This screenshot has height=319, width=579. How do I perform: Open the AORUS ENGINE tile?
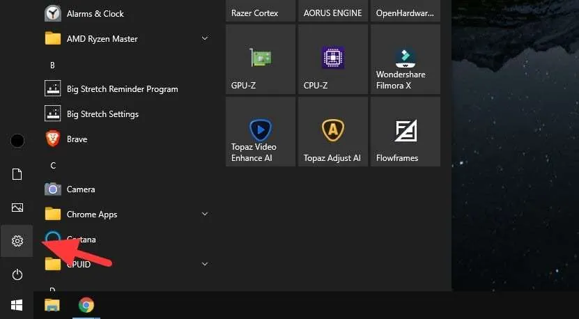click(333, 10)
